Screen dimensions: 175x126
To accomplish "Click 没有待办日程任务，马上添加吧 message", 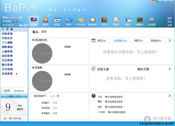I will point(130,52).
